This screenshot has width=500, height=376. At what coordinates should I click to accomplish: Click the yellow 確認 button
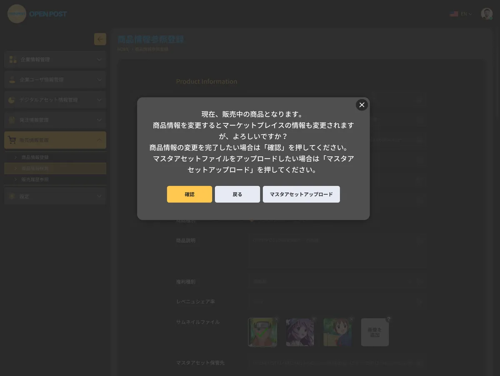click(x=190, y=194)
